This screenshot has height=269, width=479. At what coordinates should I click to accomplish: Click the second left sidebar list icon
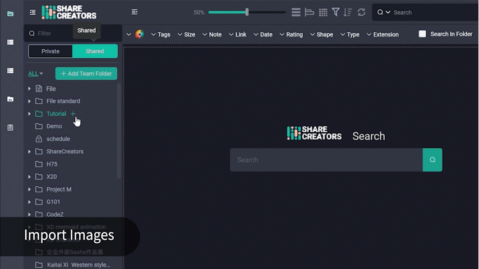coord(11,42)
